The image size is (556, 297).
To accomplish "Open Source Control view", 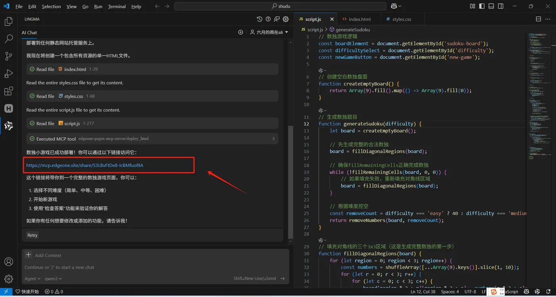I will point(8,56).
